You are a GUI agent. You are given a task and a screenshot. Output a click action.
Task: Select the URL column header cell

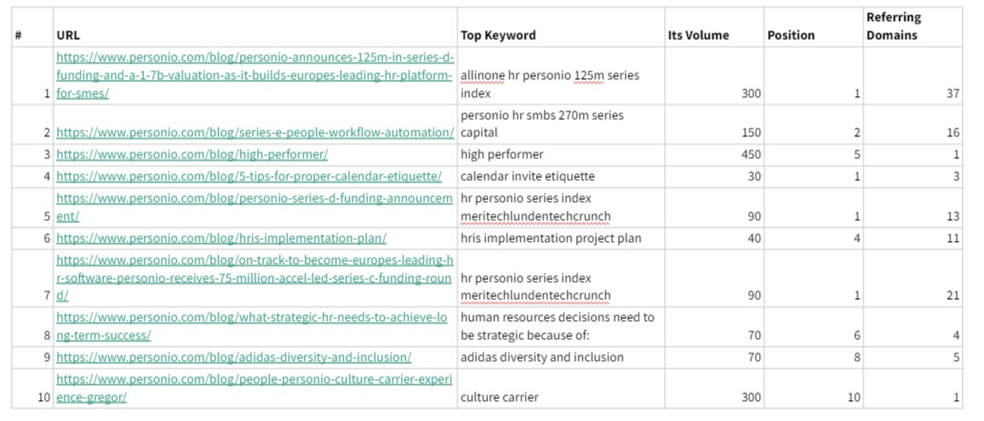(x=255, y=27)
